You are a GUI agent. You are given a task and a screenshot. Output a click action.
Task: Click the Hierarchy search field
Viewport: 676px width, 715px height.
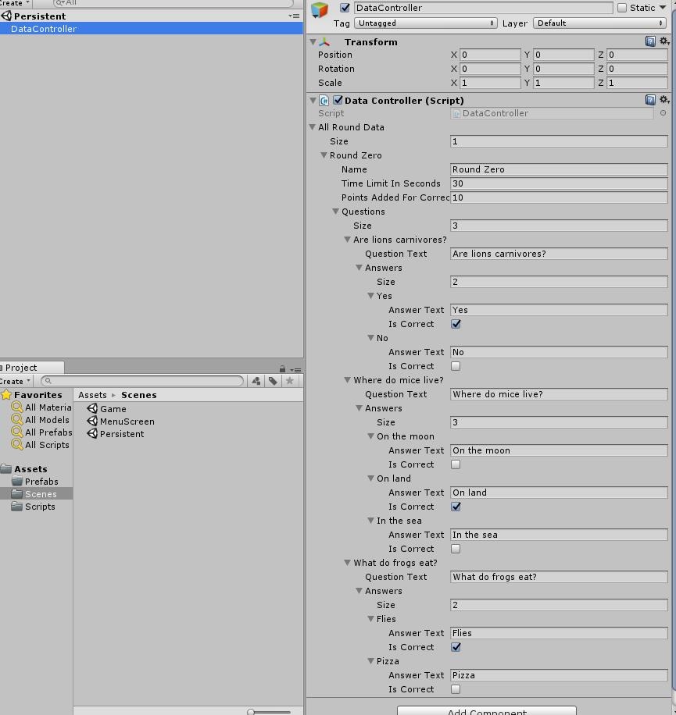coord(173,3)
